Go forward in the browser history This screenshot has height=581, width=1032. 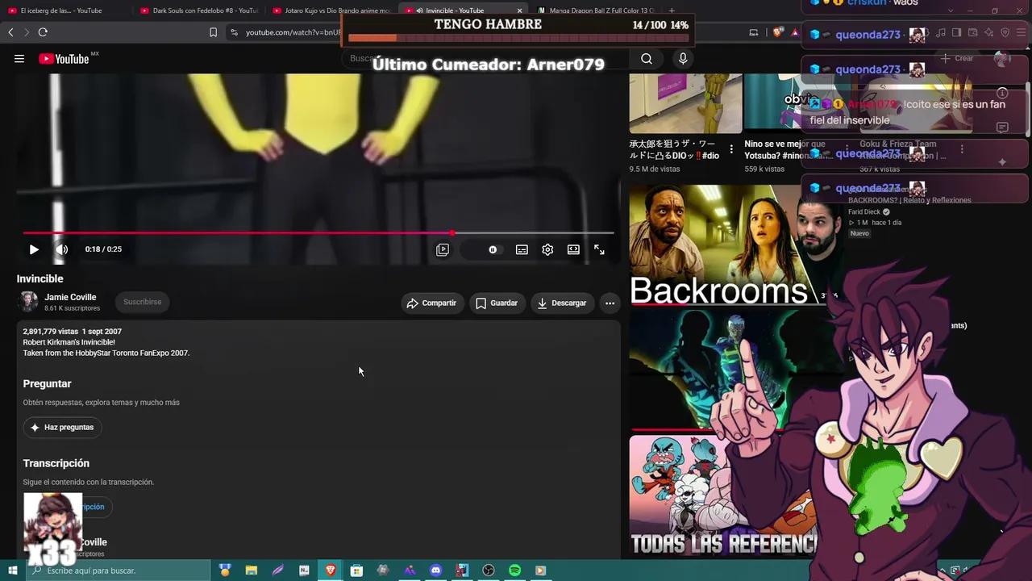click(26, 32)
